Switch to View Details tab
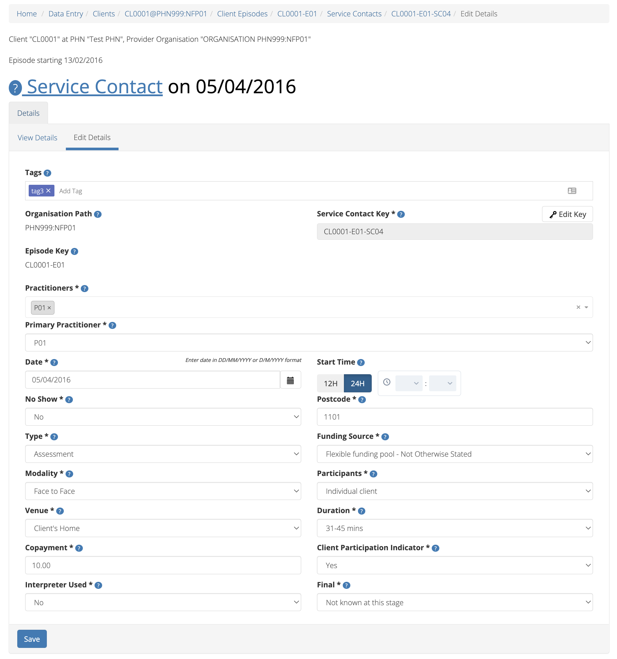Screen dimensions: 617x659 tap(37, 137)
